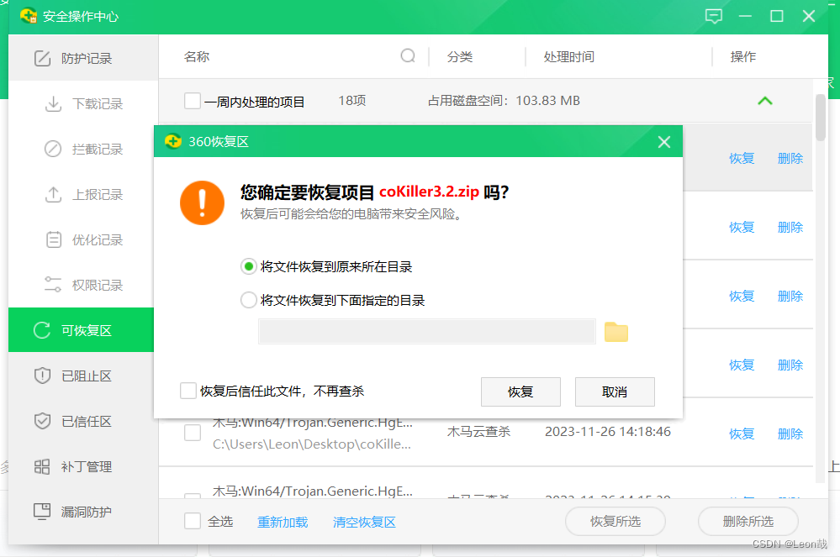Screen dimensions: 840x557
Task: Click the coKiller3.2.zip file name text
Action: click(x=429, y=192)
